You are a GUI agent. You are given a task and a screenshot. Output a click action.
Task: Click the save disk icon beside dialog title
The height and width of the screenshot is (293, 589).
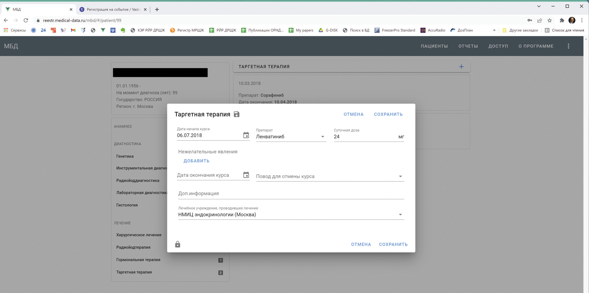coord(236,114)
